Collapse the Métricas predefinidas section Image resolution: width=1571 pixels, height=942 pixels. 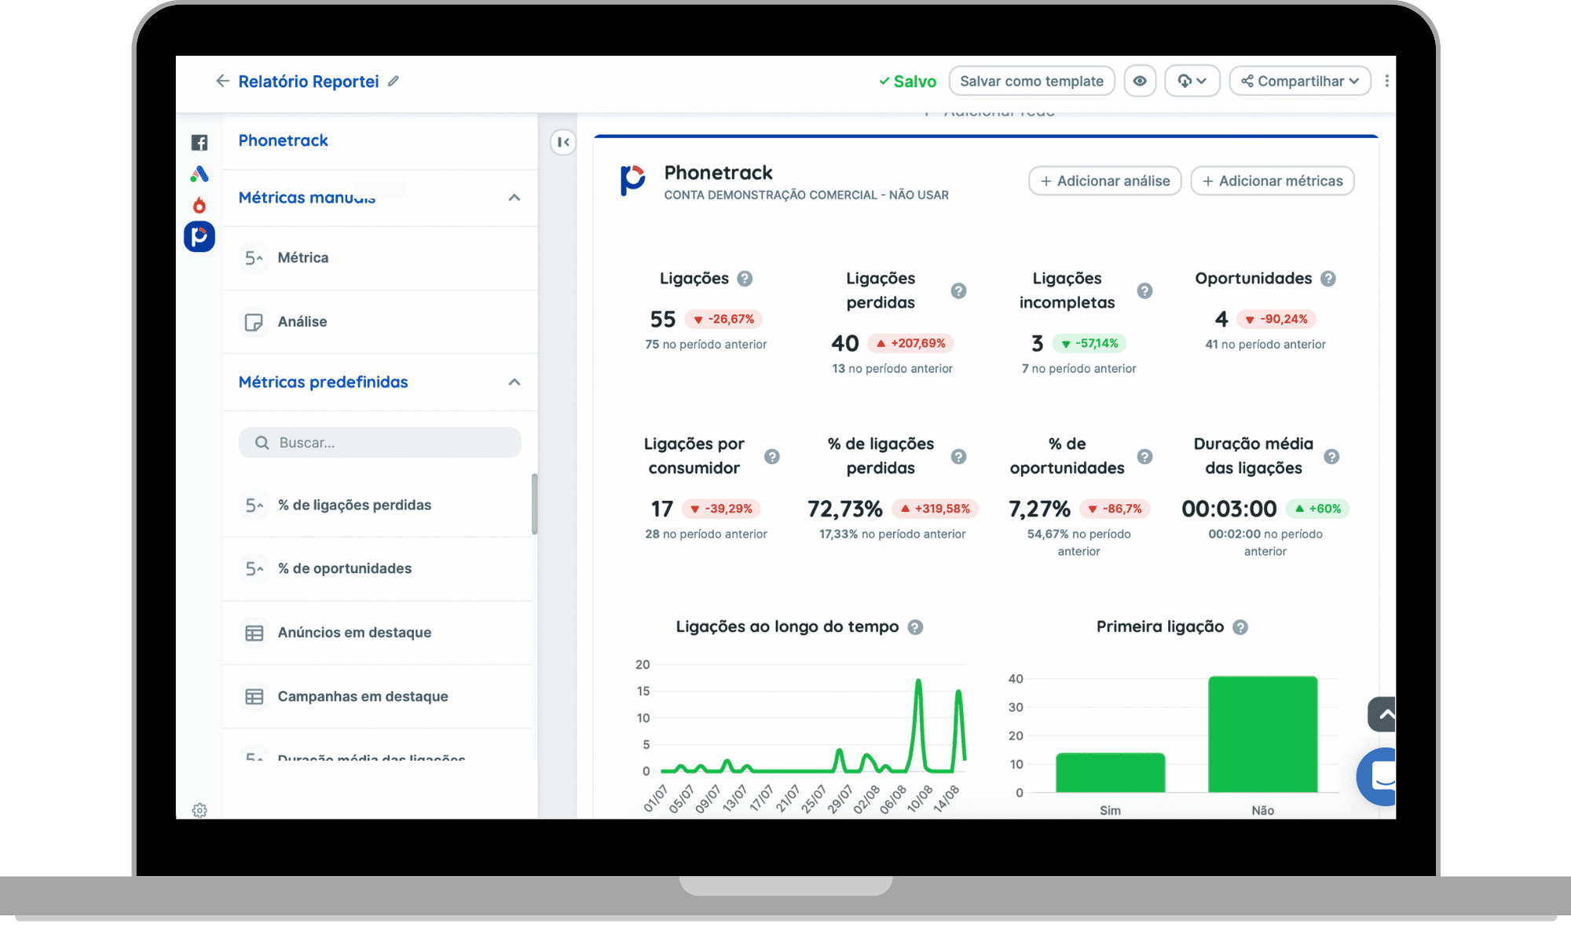pos(515,382)
